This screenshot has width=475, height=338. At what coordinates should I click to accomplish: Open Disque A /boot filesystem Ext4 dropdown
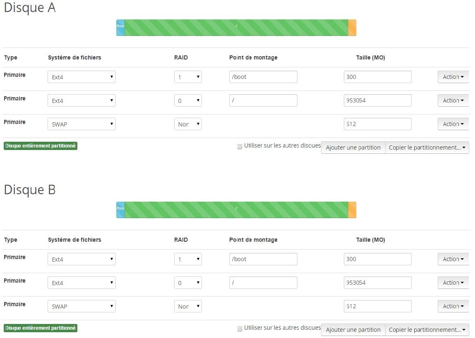tap(82, 77)
